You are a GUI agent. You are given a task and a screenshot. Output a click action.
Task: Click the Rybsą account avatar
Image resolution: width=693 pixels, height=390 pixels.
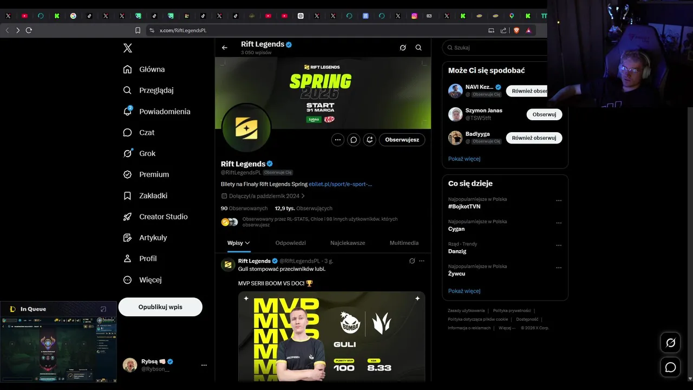click(x=130, y=365)
